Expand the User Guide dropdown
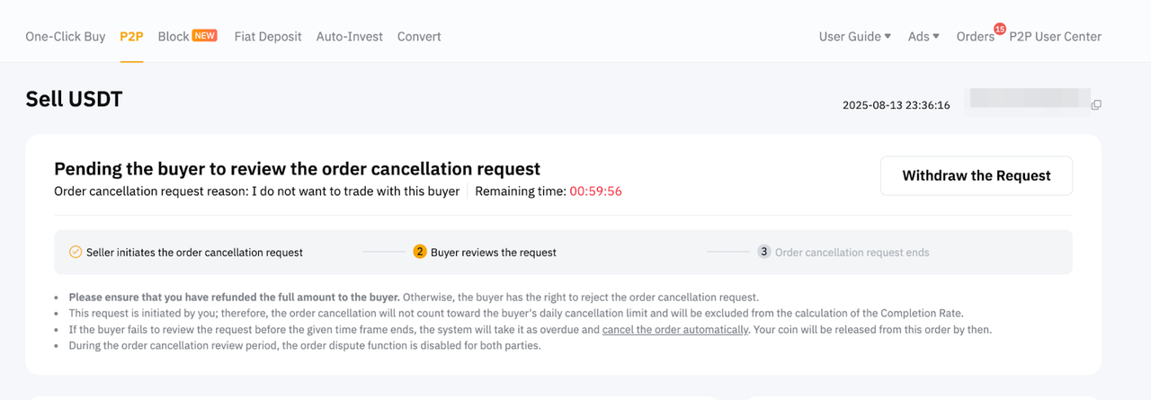 tap(854, 37)
